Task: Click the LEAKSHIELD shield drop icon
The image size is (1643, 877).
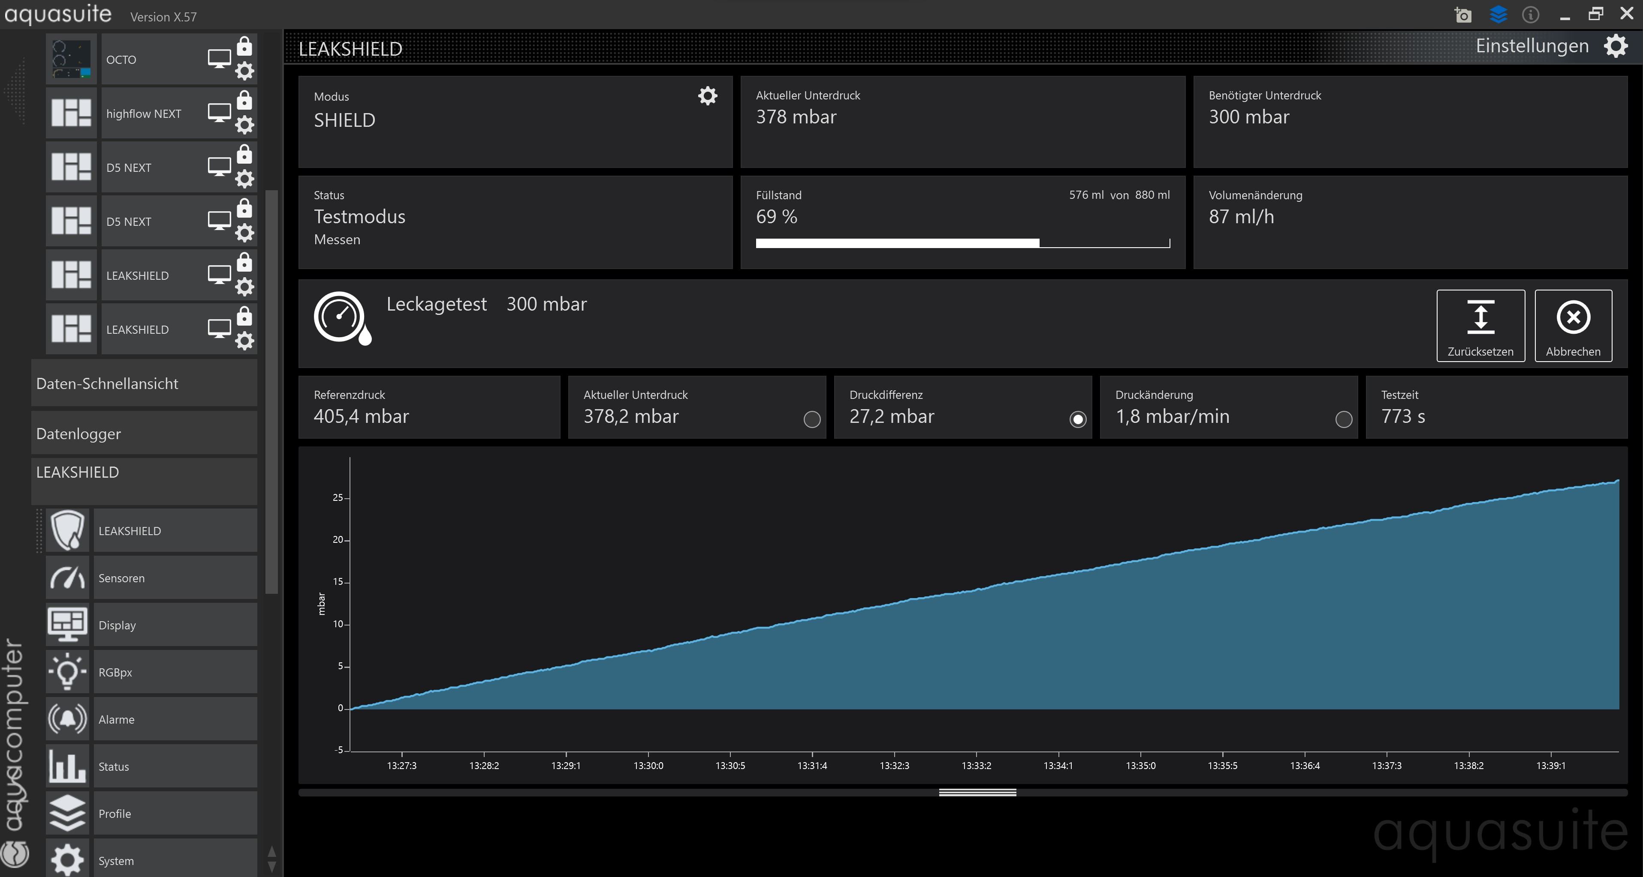Action: [x=68, y=530]
